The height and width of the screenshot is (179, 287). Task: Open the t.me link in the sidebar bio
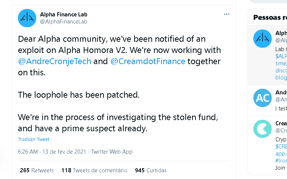pos(281,63)
